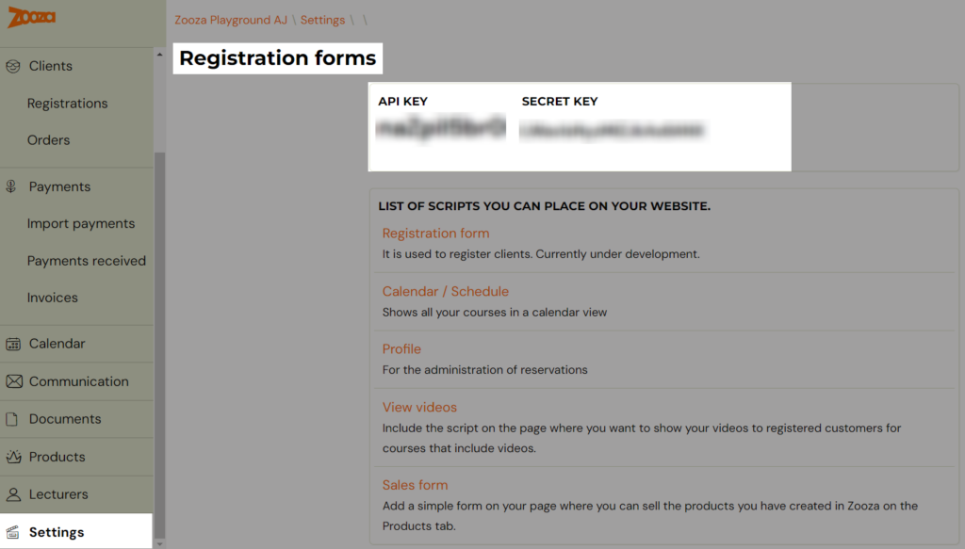Click the Zooza logo
The width and height of the screenshot is (965, 549).
tap(31, 17)
